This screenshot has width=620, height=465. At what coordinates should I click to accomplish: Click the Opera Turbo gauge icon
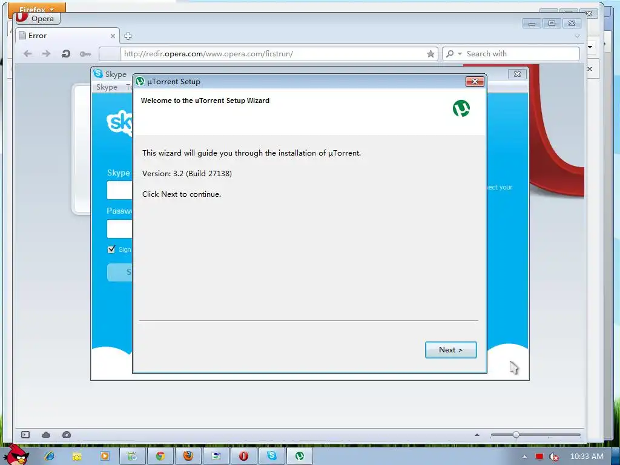[67, 435]
